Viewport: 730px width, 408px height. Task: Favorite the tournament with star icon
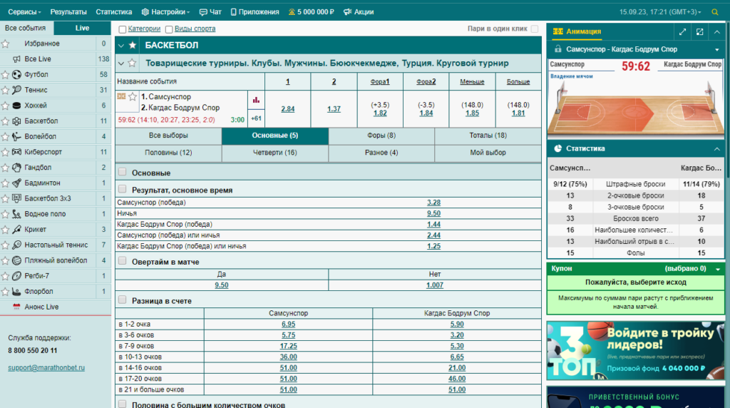132,63
